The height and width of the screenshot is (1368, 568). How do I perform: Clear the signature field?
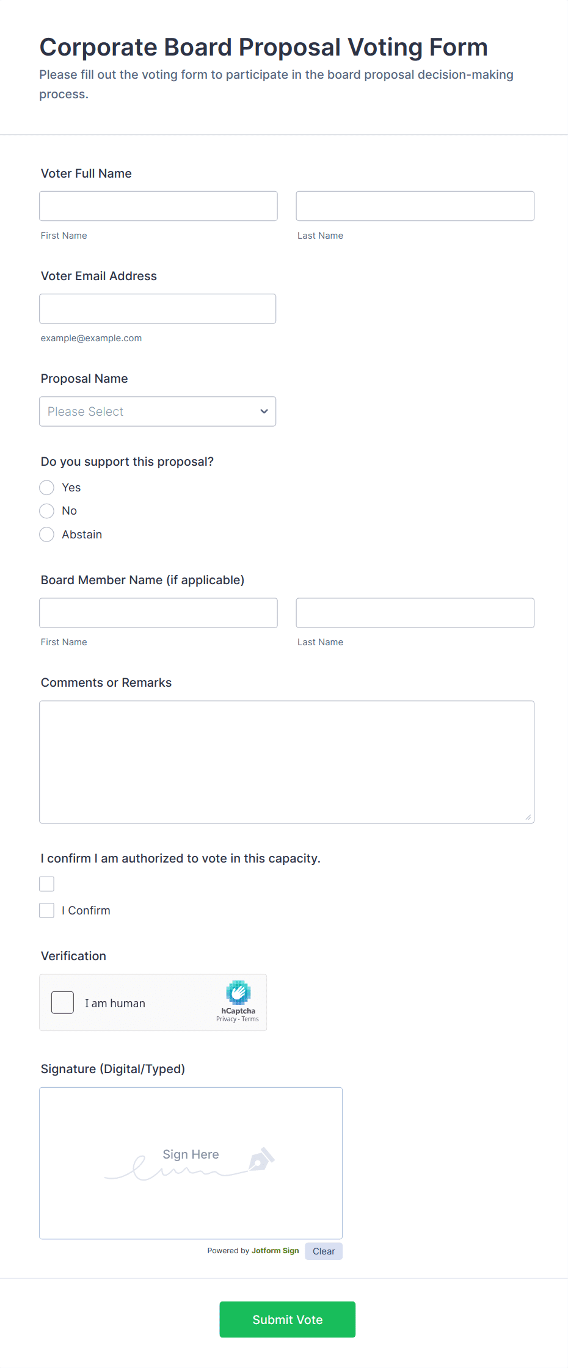[x=324, y=1251]
